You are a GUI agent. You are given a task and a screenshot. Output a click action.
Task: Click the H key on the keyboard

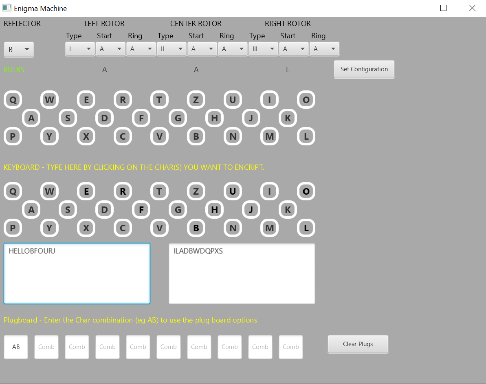tap(215, 210)
